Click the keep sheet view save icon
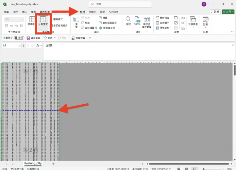236x170 pixels. coord(6,26)
